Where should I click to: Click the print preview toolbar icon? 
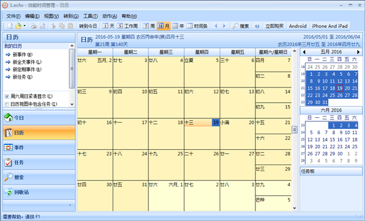(43, 26)
